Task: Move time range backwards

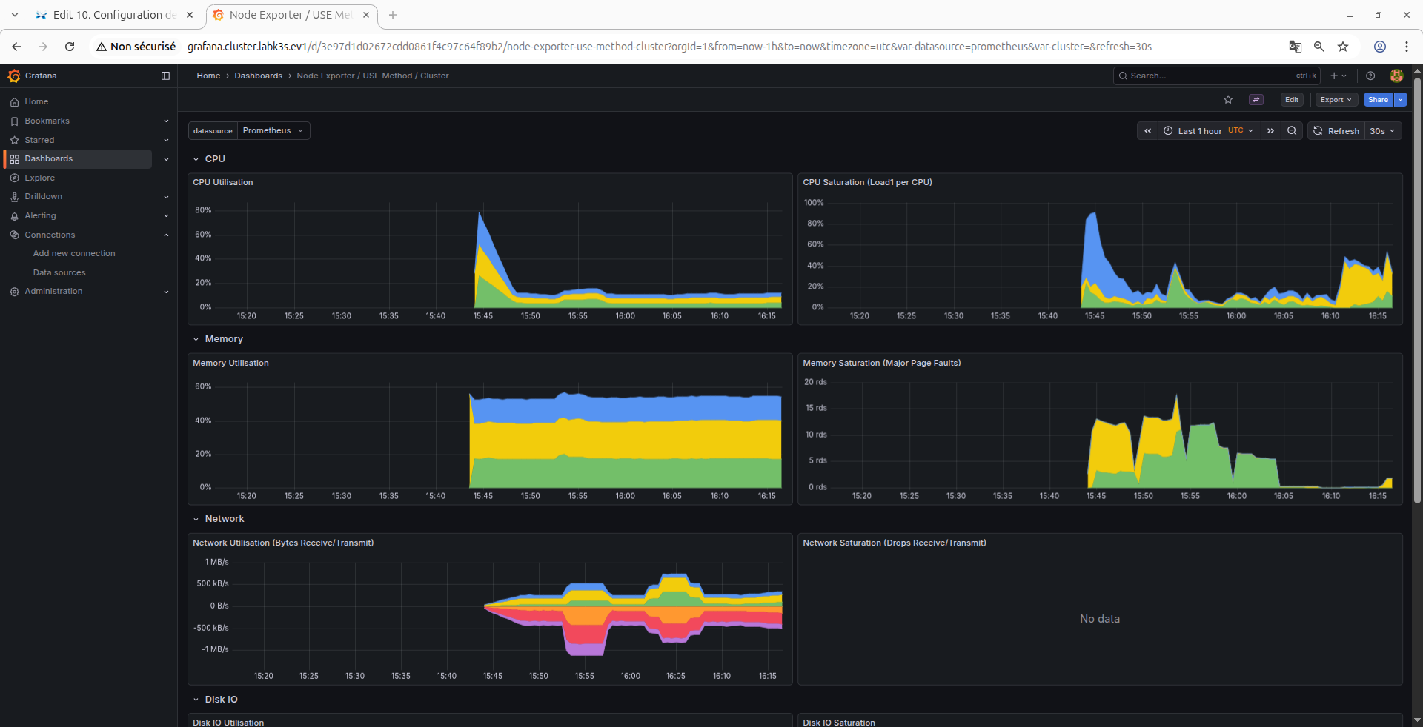Action: pyautogui.click(x=1147, y=131)
